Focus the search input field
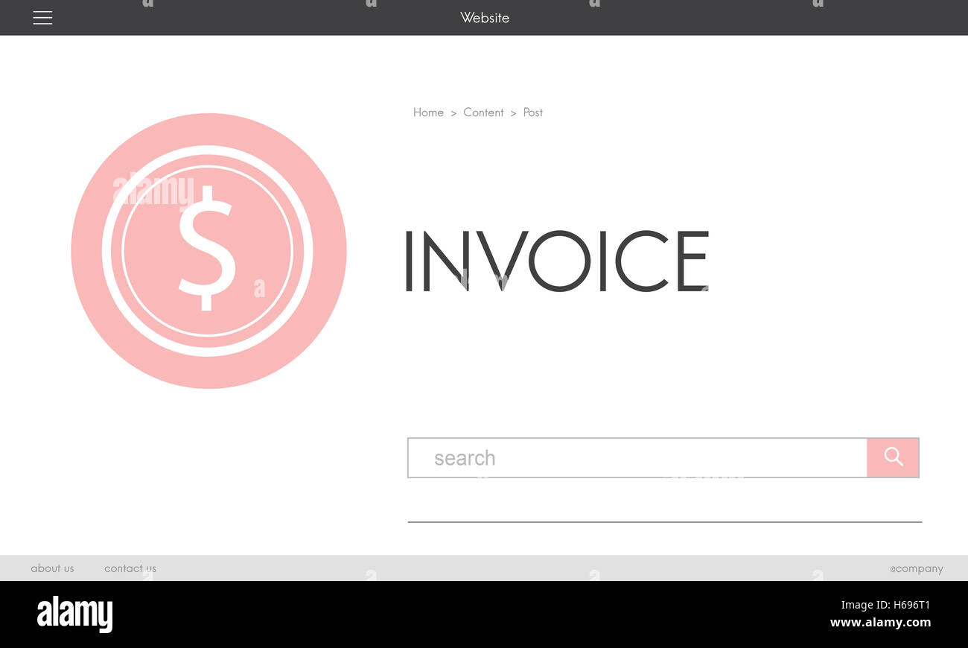The image size is (968, 648). click(x=637, y=457)
